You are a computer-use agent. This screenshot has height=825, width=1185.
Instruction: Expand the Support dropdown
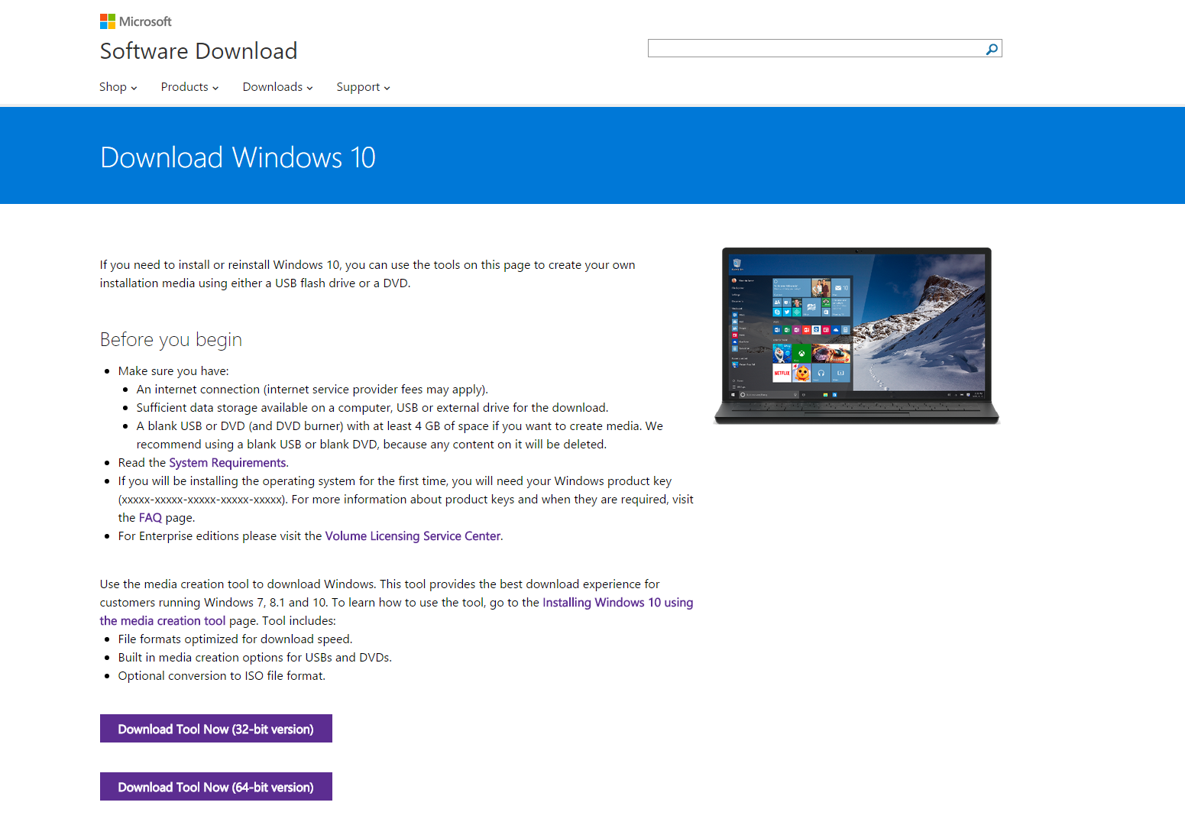pos(363,87)
